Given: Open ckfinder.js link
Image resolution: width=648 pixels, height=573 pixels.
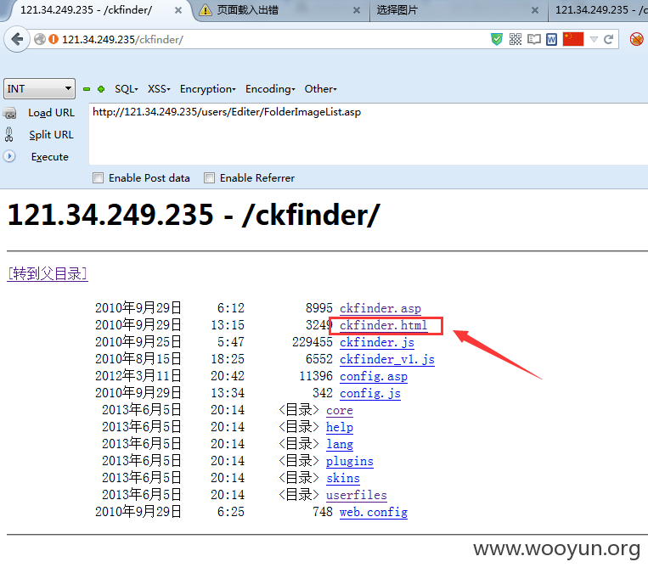Looking at the screenshot, I should (x=377, y=342).
